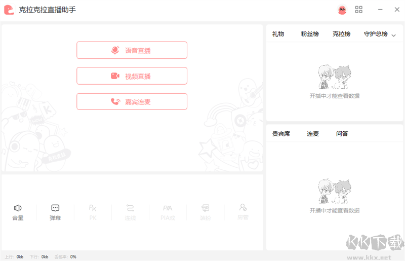Open the user avatar profile
This screenshot has height=261, width=405.
342,10
